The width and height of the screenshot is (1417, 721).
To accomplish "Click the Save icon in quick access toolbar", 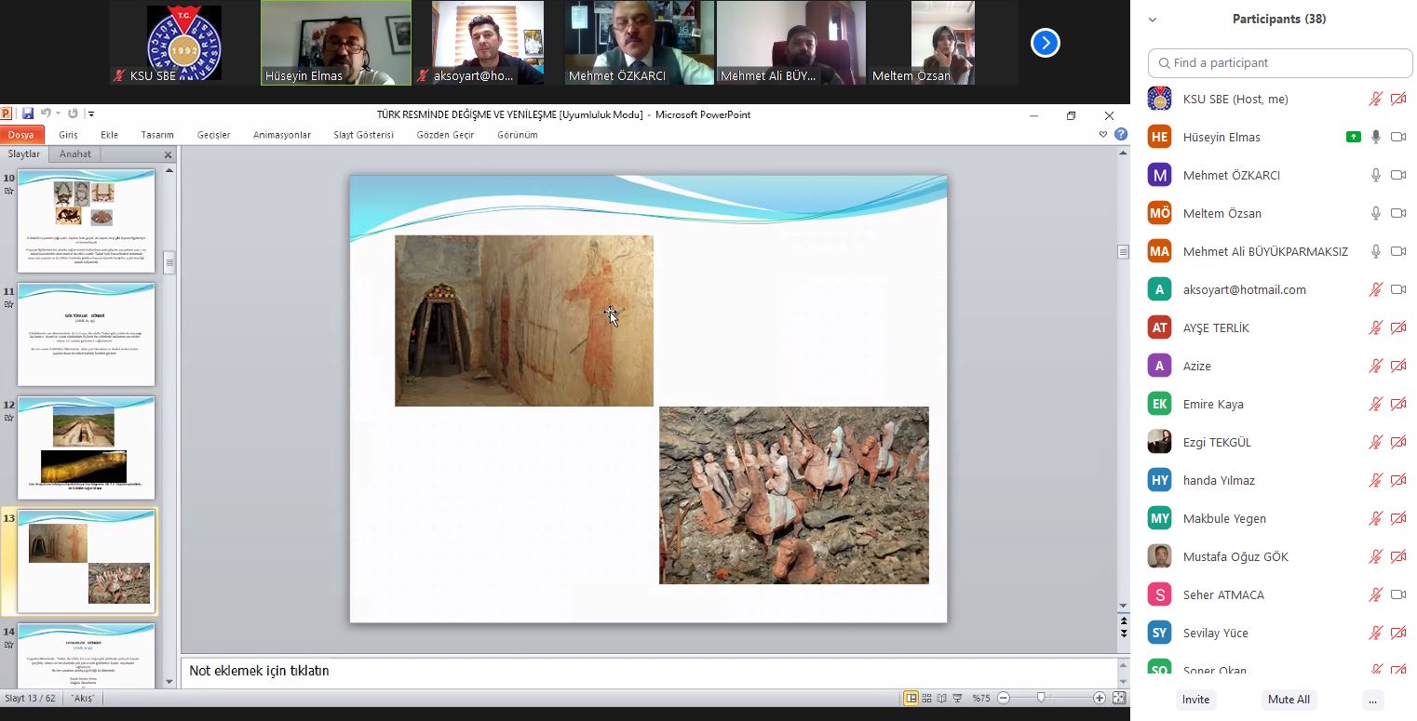I will click(x=28, y=114).
